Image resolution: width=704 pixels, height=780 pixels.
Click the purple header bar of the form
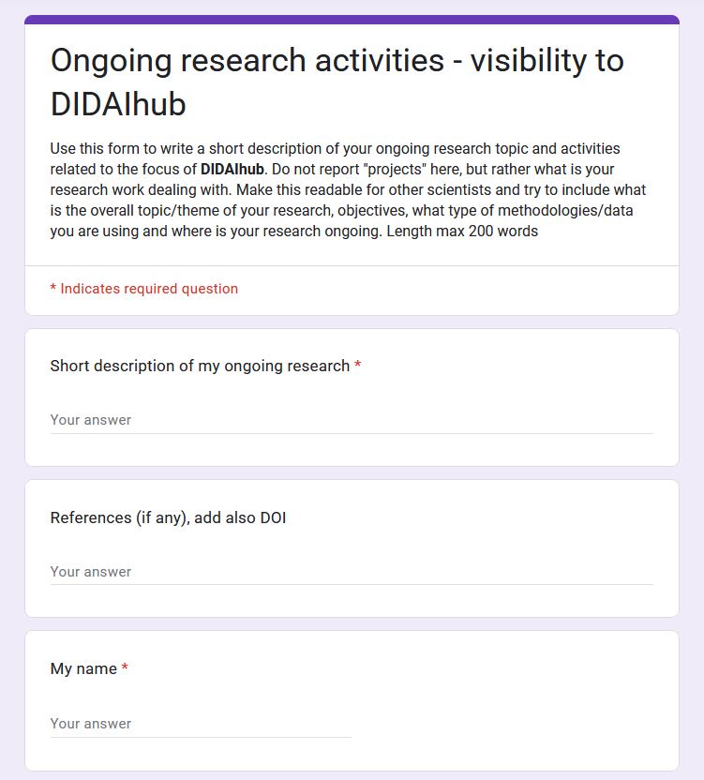(352, 20)
